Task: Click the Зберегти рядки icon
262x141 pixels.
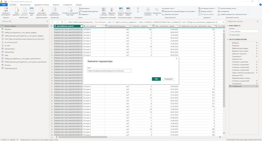Action: (121, 10)
